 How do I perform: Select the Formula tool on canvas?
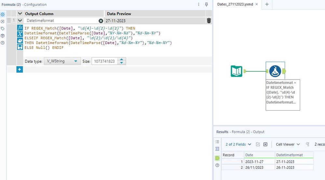tap(275, 71)
